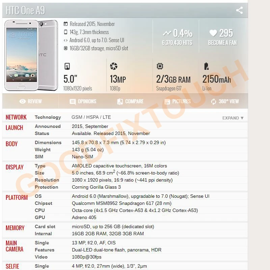Click the SIM label

pyautogui.click(x=39, y=157)
